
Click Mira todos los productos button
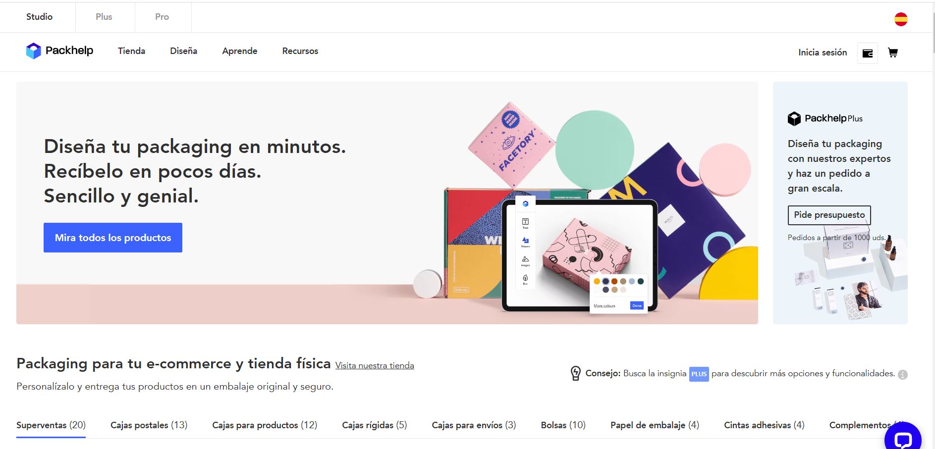(x=113, y=238)
